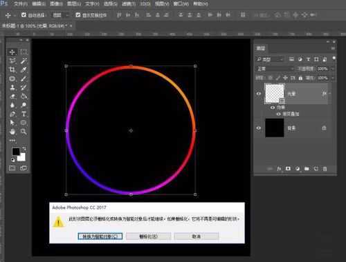Viewport: 346px width, 262px height.
Task: Select the Path Selection arrow tool
Action: point(12,123)
